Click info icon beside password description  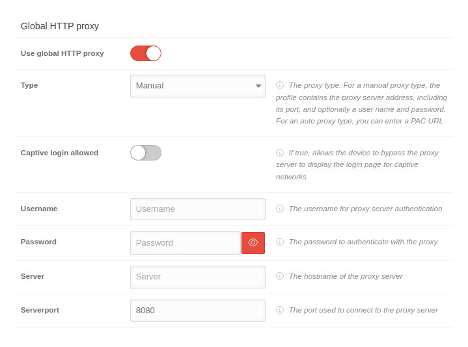coord(280,242)
